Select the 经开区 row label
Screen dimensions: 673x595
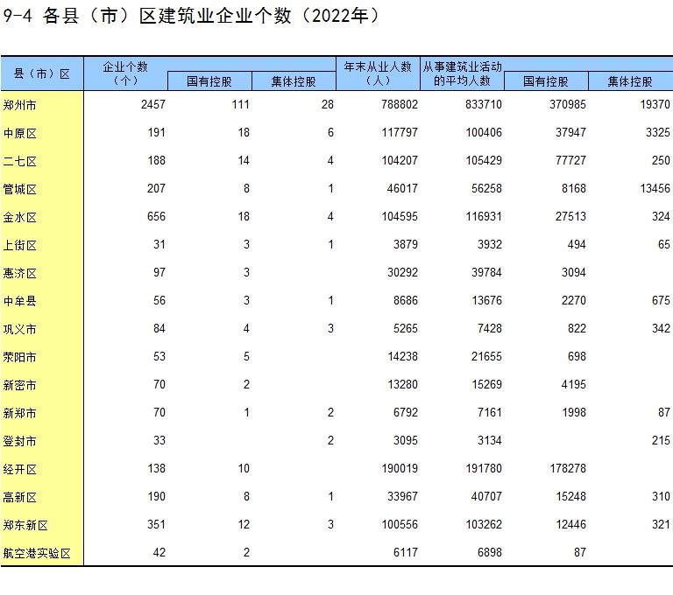(20, 469)
